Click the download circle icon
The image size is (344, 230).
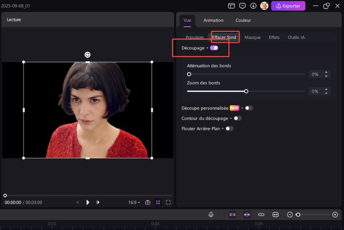pos(253,6)
